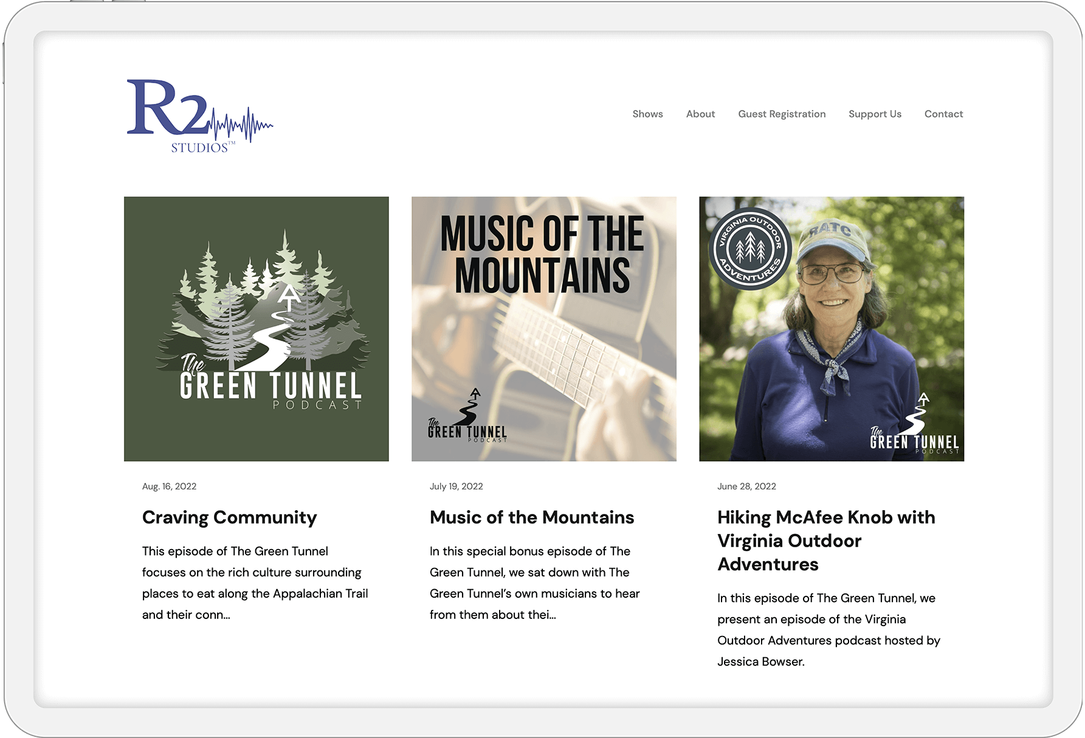This screenshot has height=738, width=1085.
Task: Click the Craving Community description text
Action: (255, 583)
